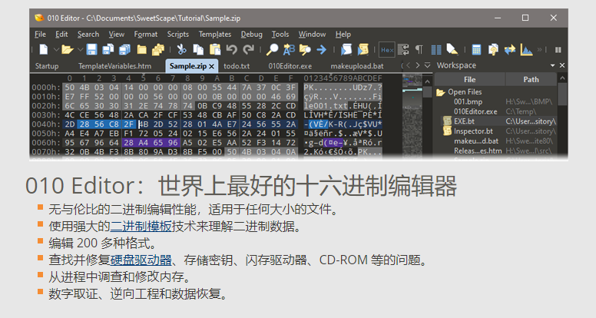Open the Scripts menu
Image resolution: width=596 pixels, height=318 pixels.
click(x=178, y=35)
